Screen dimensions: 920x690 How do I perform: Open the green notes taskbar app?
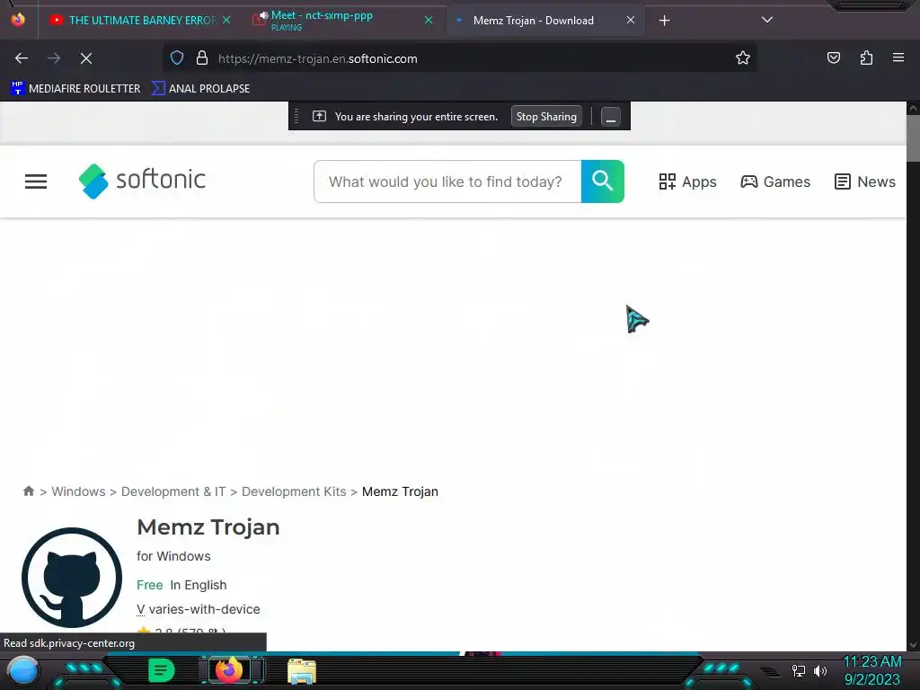162,670
